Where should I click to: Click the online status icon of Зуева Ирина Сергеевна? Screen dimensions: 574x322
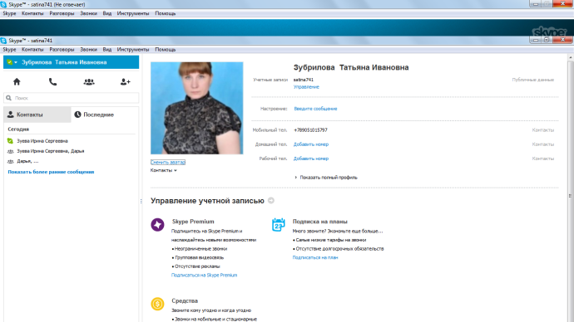[10, 141]
